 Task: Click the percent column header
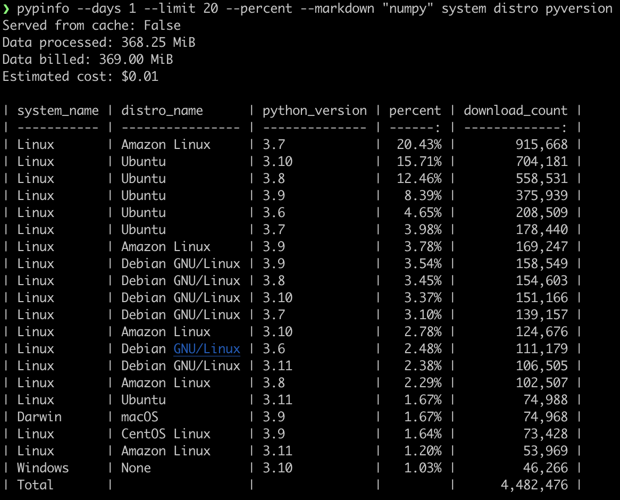point(415,110)
